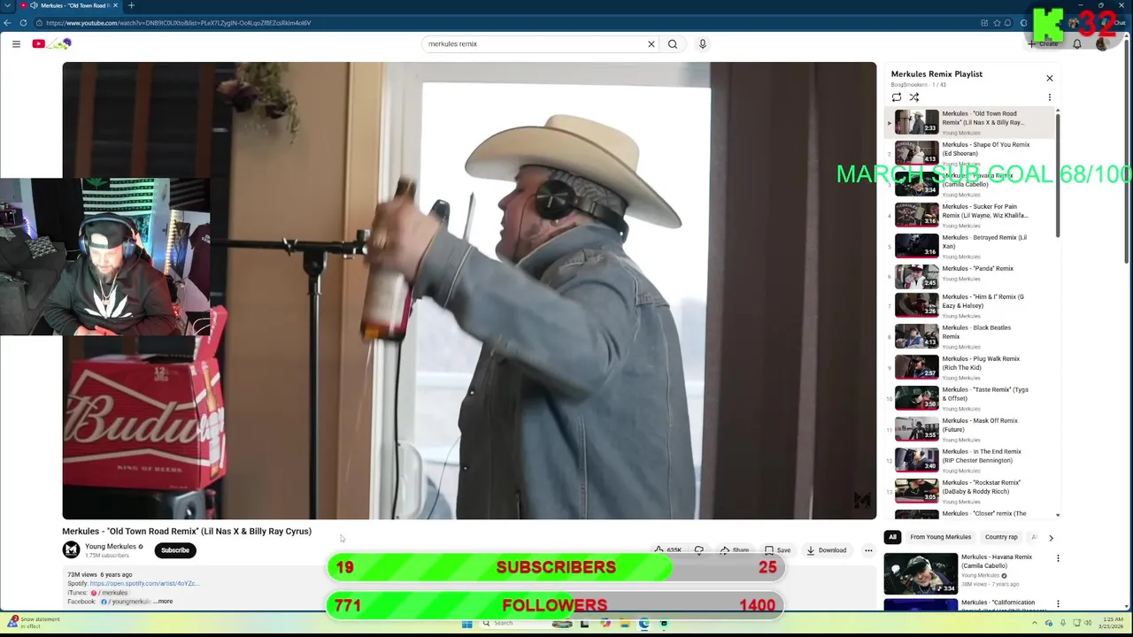
Task: Open playlist more options menu
Action: [1050, 97]
